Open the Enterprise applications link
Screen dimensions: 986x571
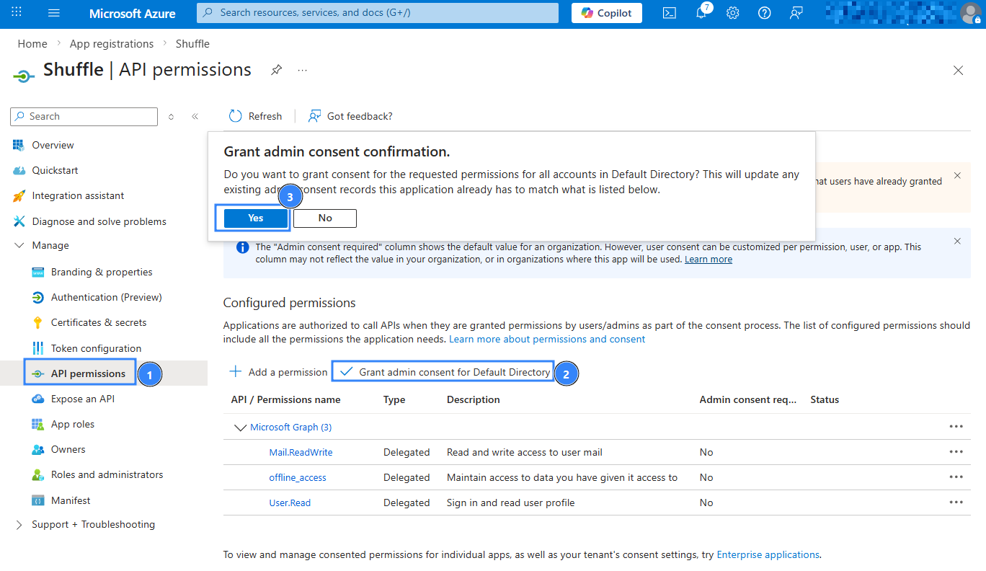(768, 554)
